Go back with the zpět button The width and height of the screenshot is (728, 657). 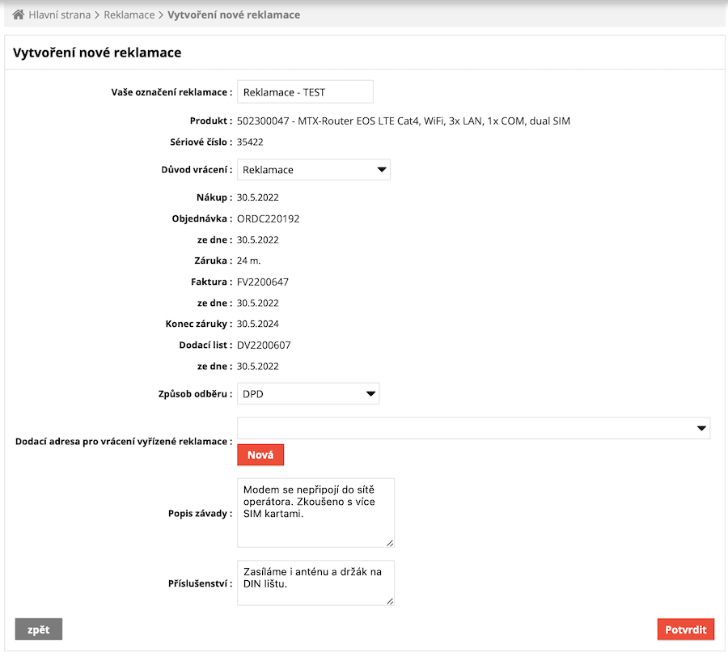(x=38, y=629)
